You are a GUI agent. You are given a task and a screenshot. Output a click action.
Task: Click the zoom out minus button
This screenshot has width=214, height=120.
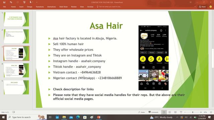(185, 112)
